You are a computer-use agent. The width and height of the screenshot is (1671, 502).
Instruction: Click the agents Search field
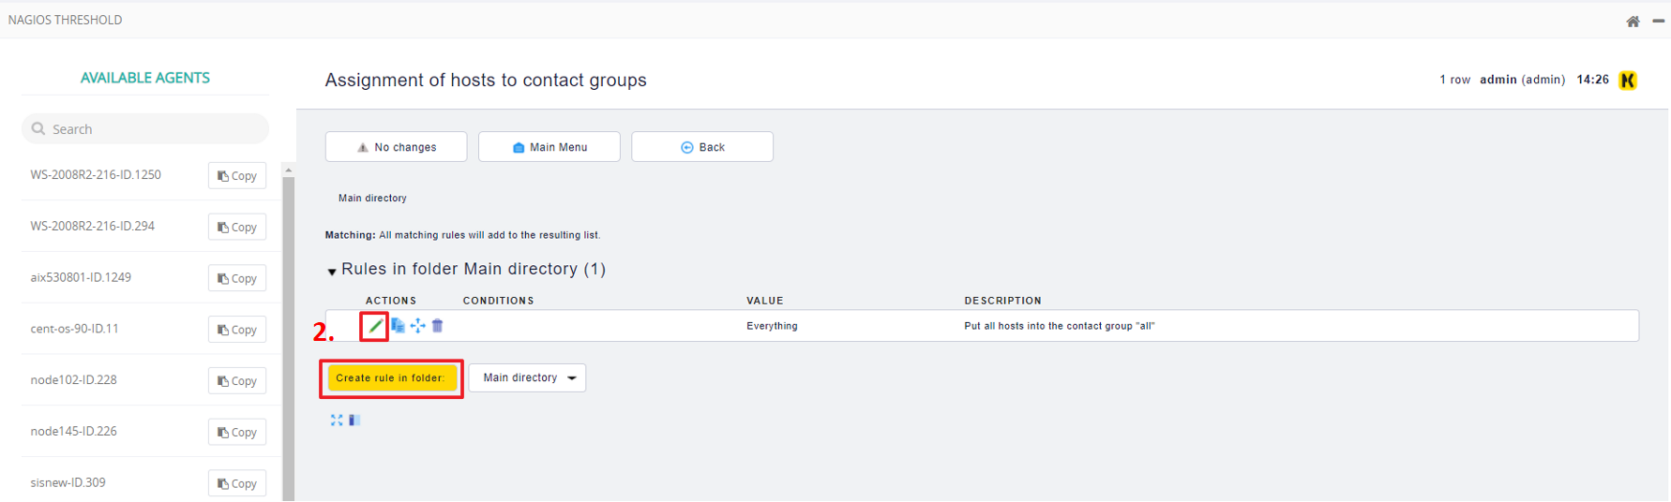145,129
